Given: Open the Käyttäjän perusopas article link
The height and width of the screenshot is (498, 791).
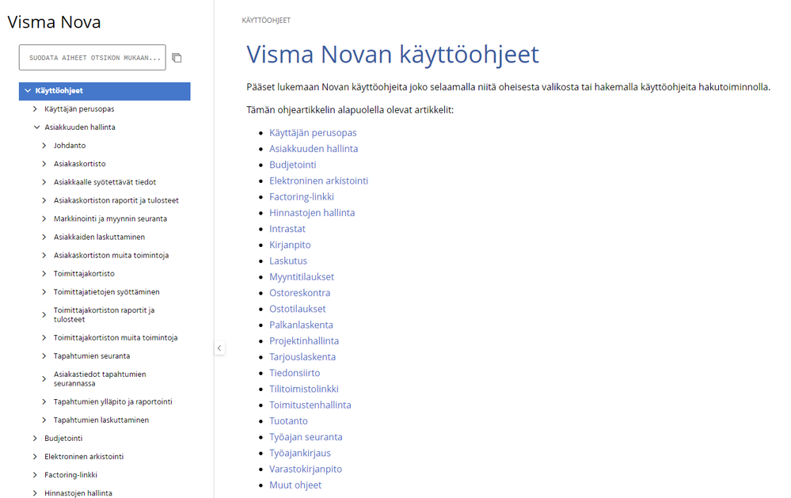Looking at the screenshot, I should click(x=313, y=133).
